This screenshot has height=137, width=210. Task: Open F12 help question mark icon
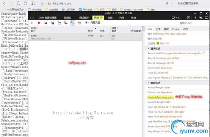pyautogui.click(x=195, y=18)
